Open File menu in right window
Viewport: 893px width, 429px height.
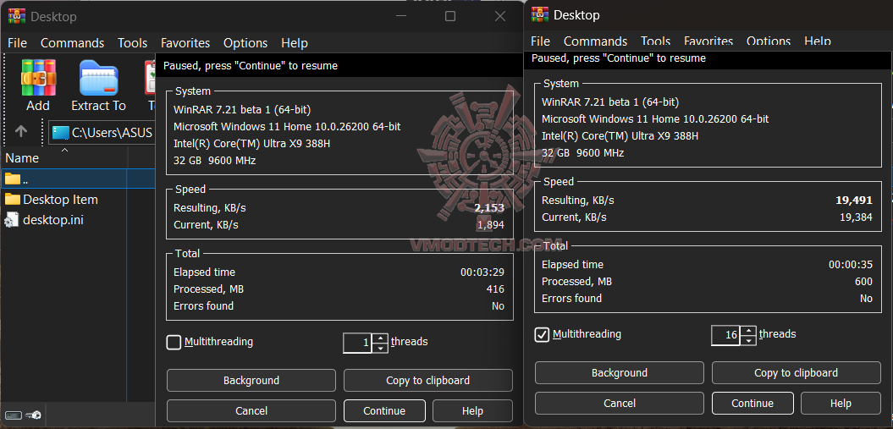coord(541,41)
